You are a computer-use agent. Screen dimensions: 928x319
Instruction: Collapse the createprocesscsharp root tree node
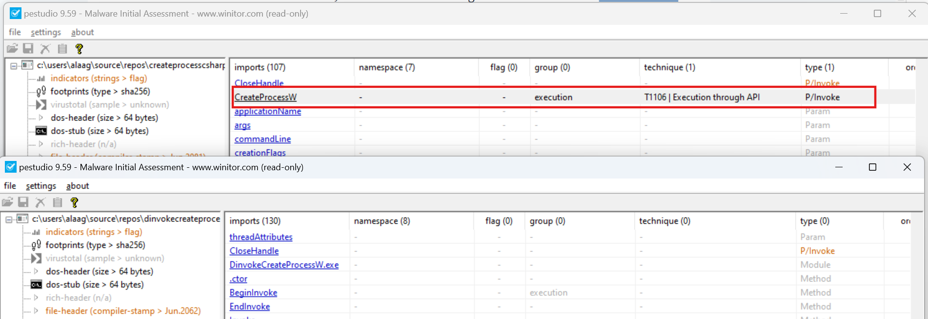click(x=14, y=66)
